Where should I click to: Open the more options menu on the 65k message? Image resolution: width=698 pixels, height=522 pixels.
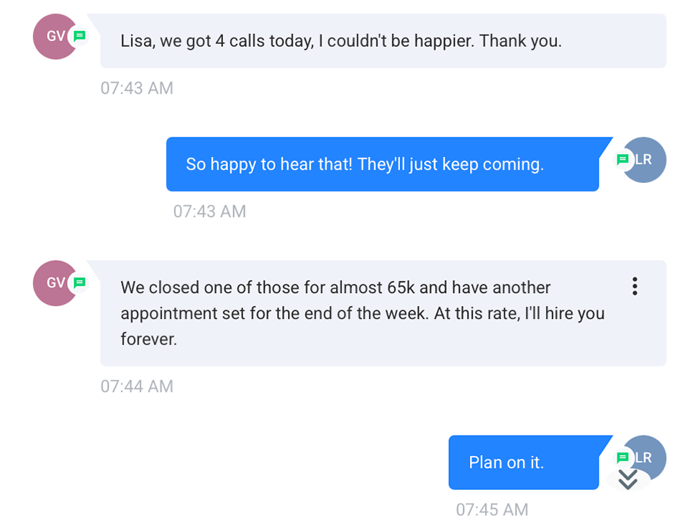pyautogui.click(x=635, y=287)
